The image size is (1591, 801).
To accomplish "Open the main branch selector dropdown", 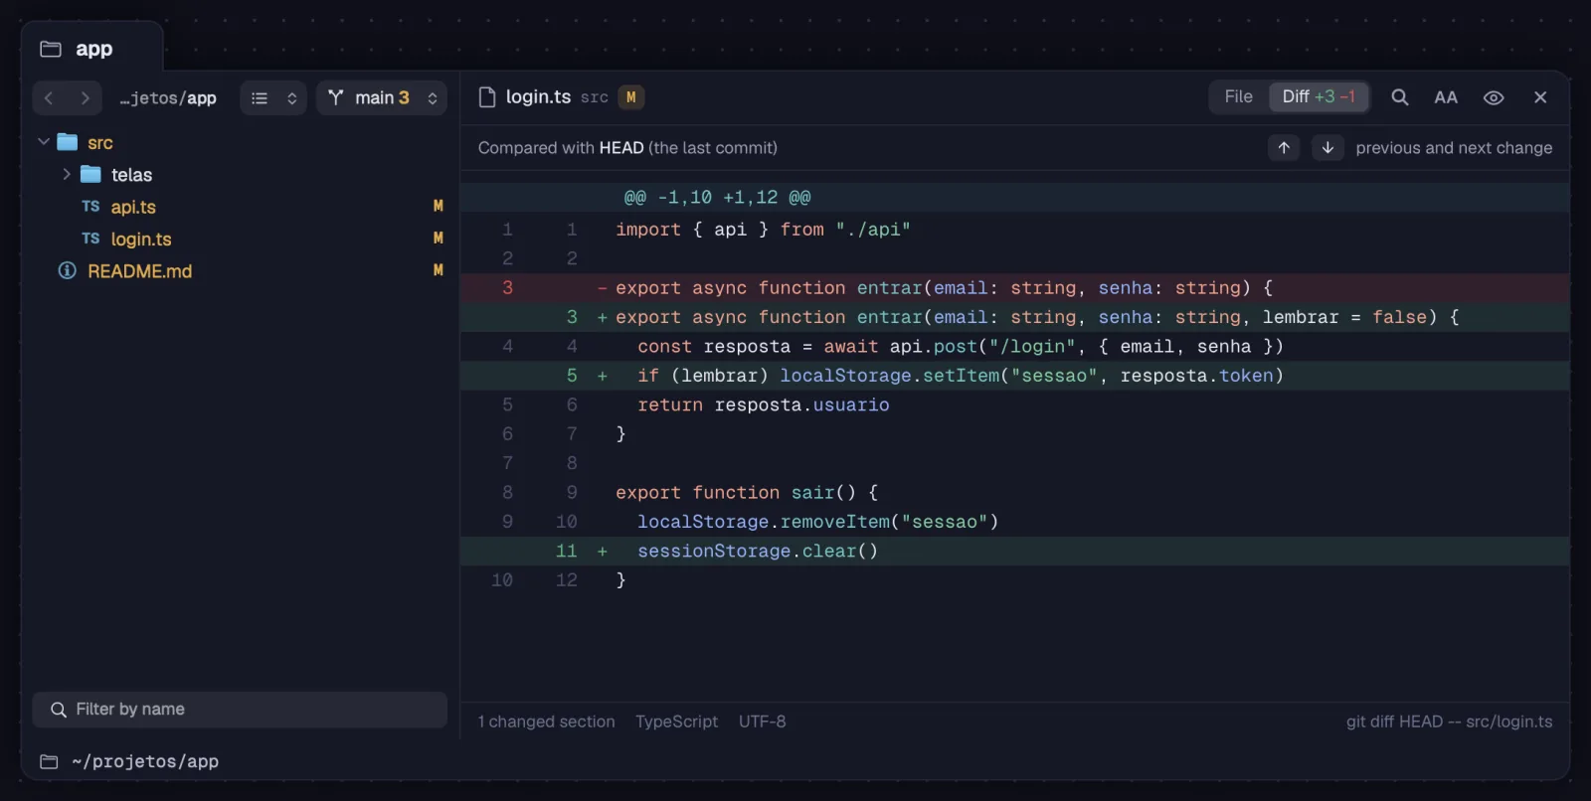I will [382, 97].
